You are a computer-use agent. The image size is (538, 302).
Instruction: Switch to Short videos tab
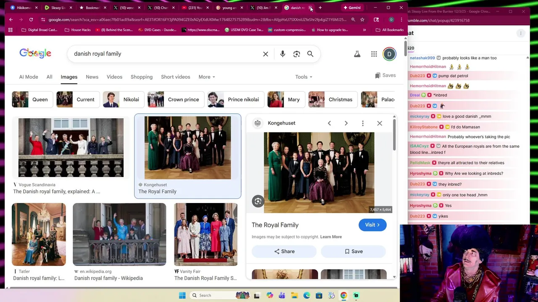[x=176, y=77]
